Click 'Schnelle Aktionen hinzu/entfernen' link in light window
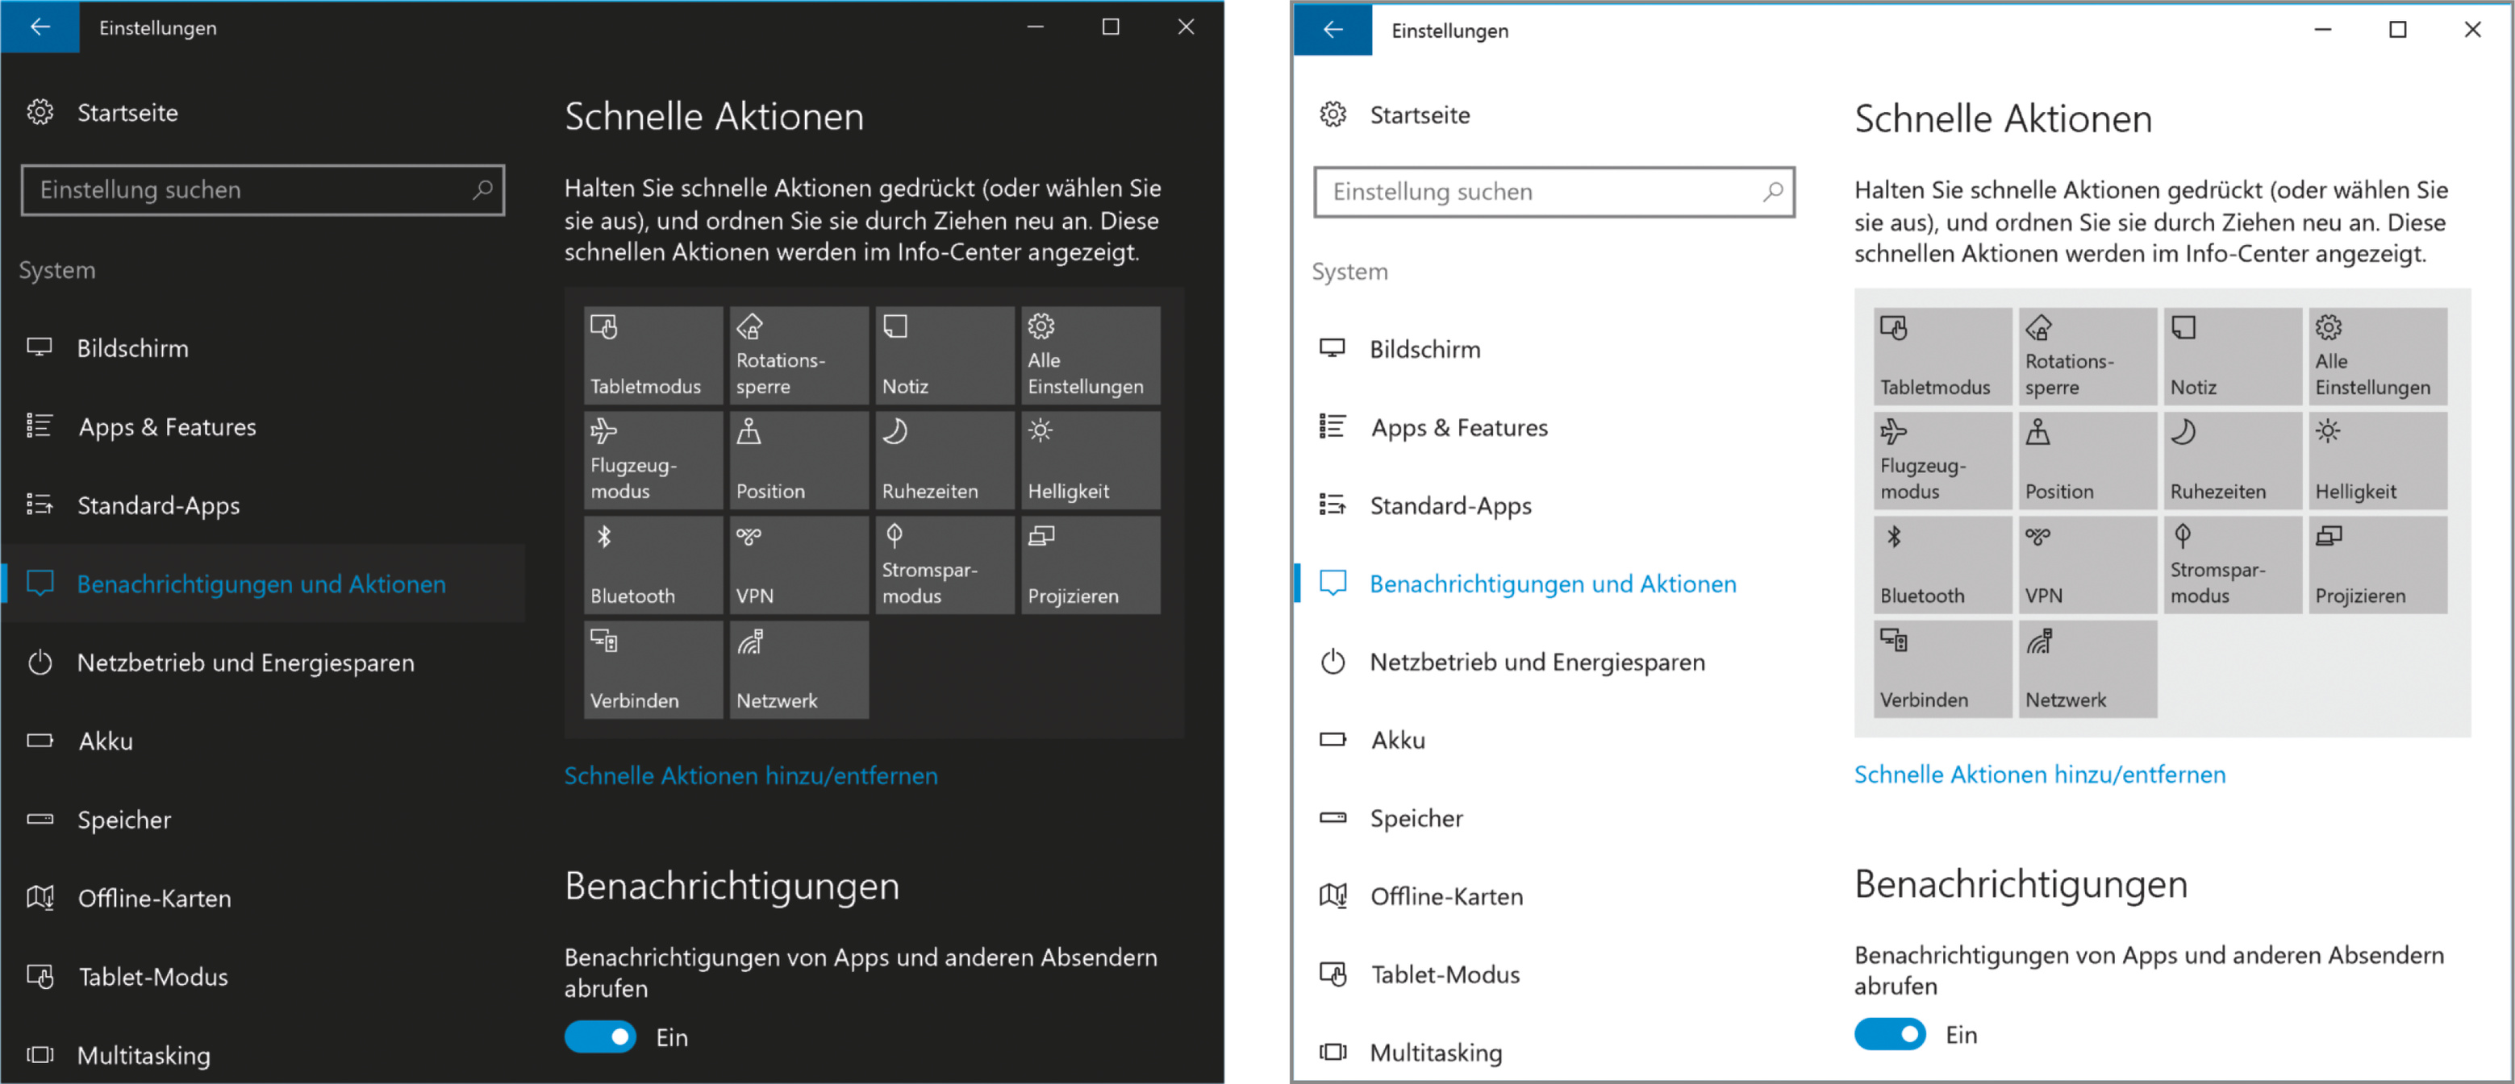 pos(2038,775)
